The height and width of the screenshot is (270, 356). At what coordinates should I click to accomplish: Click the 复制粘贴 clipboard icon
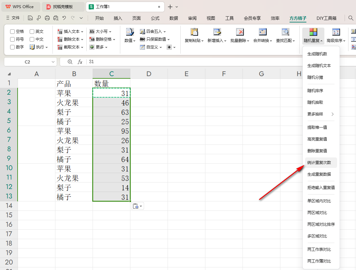194,32
